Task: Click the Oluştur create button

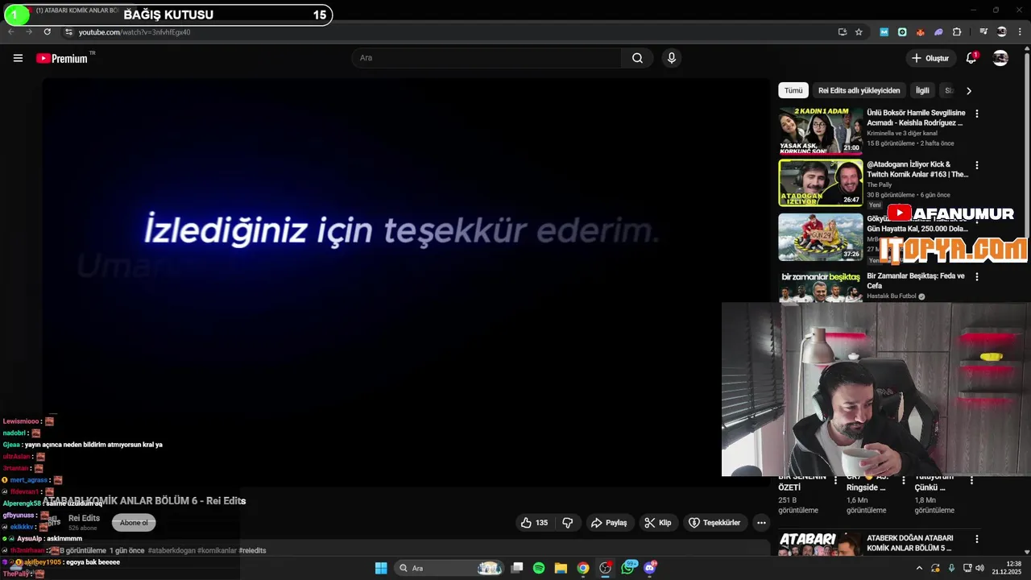Action: pyautogui.click(x=930, y=58)
